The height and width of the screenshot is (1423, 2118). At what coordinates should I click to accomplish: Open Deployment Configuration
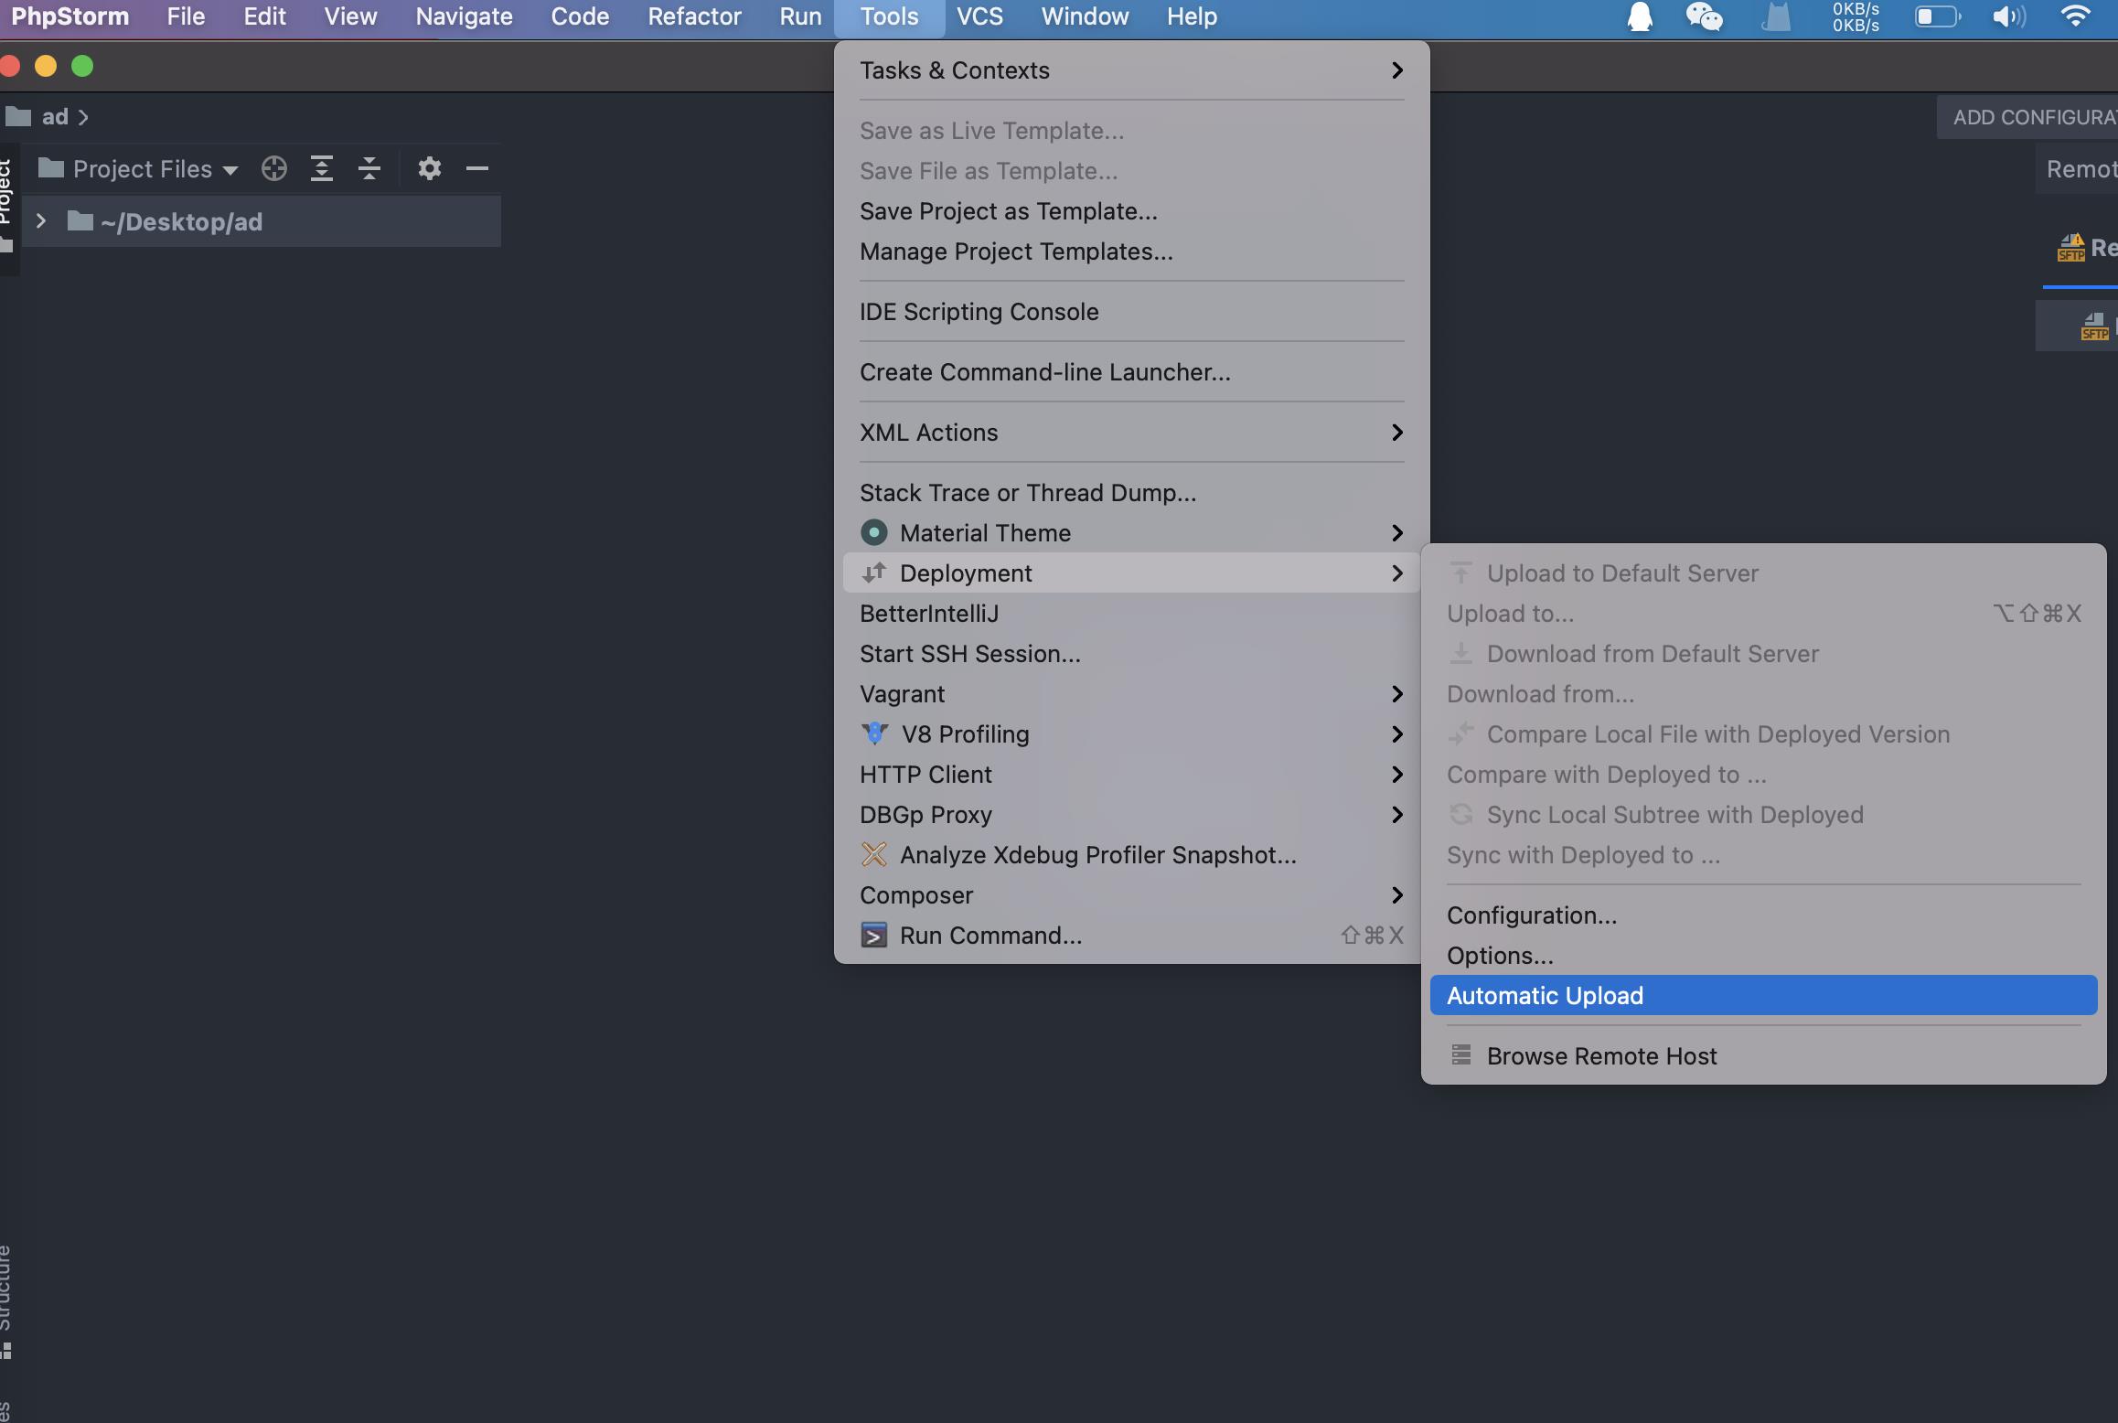coord(1763,915)
